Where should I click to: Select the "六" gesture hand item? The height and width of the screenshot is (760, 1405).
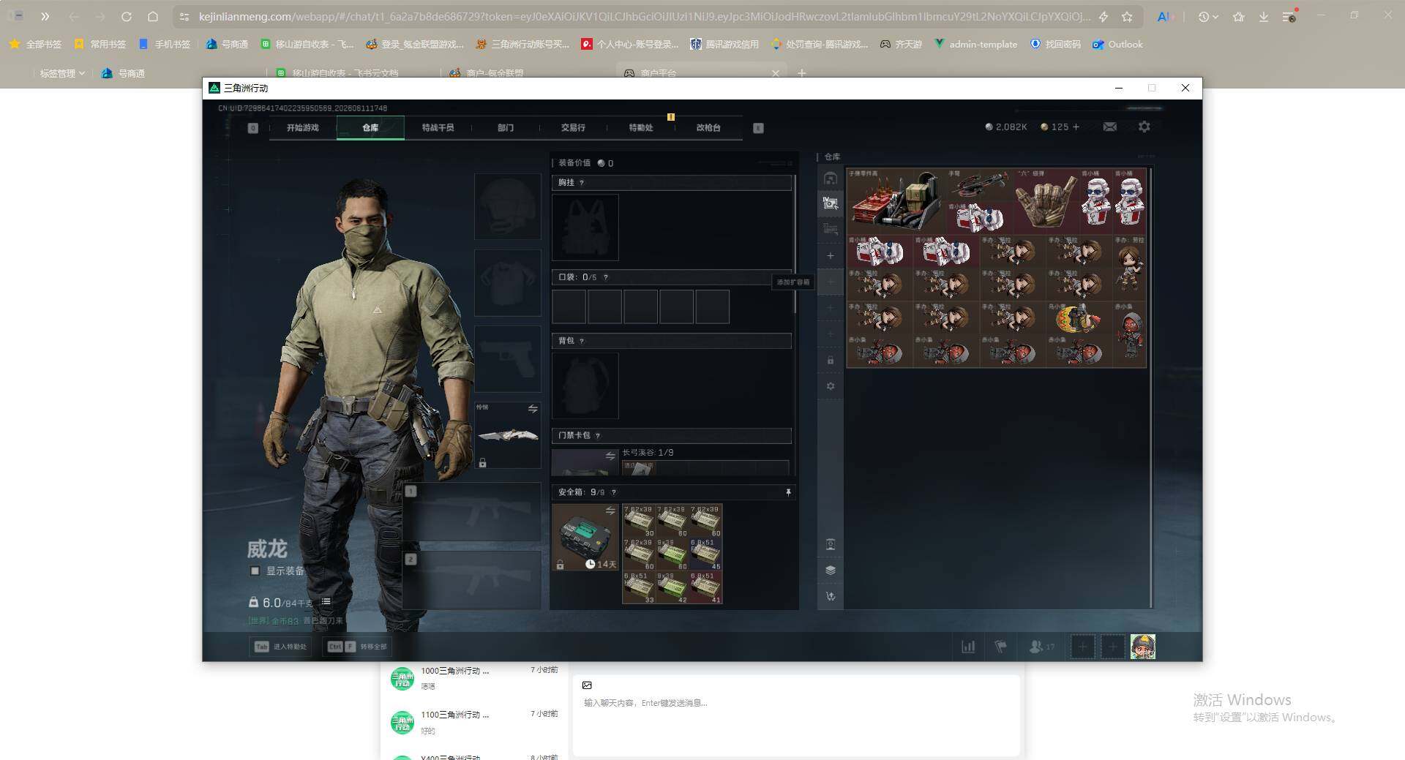coord(1046,201)
